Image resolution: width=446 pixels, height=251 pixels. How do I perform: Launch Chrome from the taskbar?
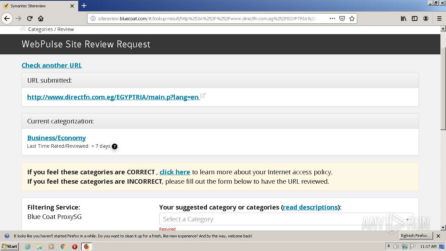(63, 246)
